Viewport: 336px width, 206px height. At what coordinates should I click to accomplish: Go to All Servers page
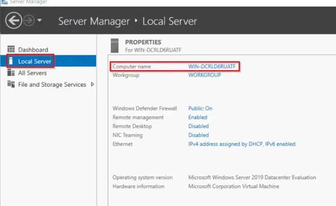pyautogui.click(x=32, y=73)
